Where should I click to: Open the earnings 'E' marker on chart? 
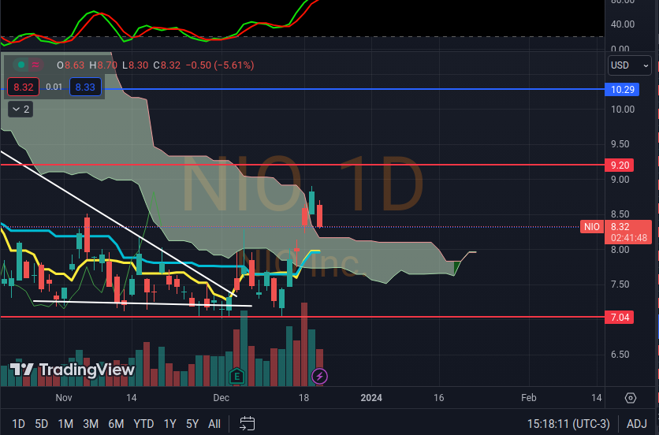tap(236, 376)
